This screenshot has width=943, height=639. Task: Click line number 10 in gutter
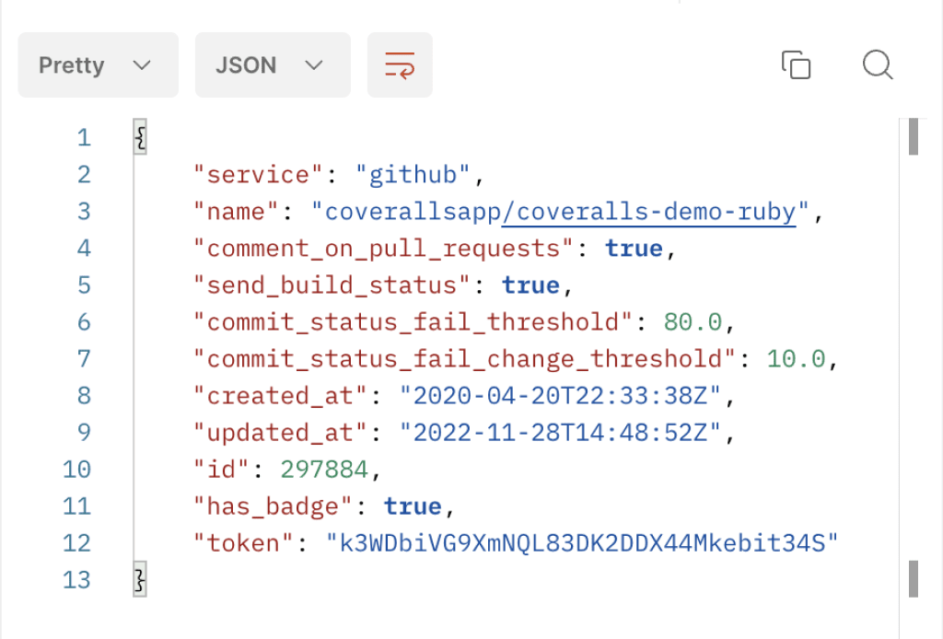coord(77,470)
